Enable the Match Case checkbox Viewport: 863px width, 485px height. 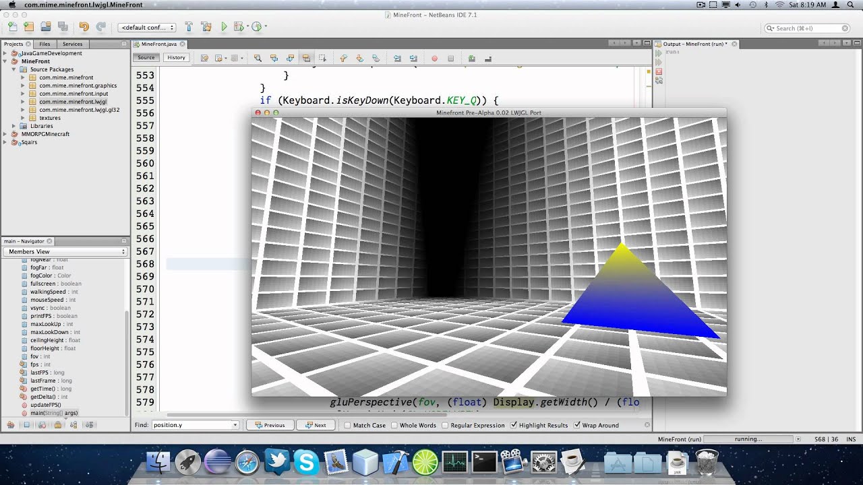click(347, 425)
